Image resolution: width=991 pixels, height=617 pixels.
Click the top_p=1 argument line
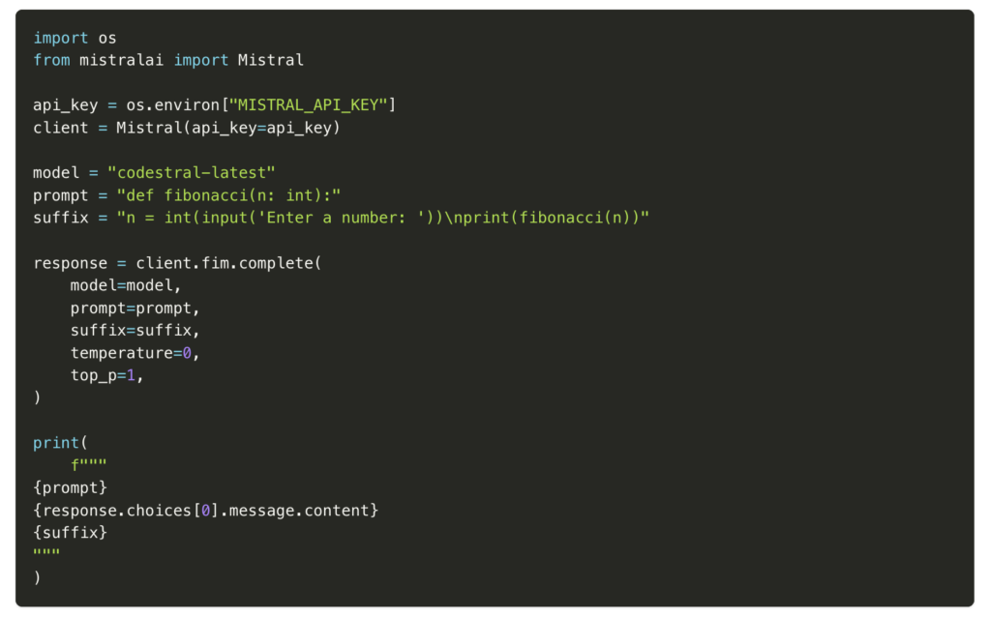(106, 375)
